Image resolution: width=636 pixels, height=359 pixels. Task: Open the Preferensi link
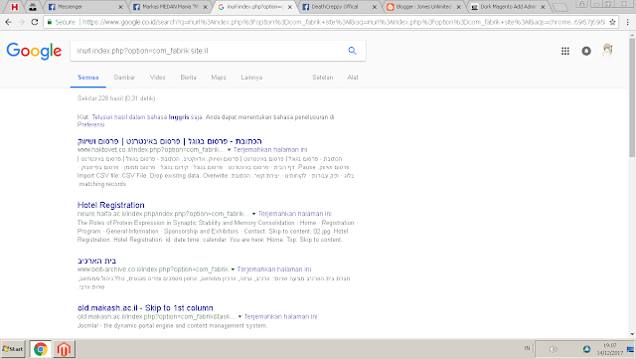click(x=90, y=124)
